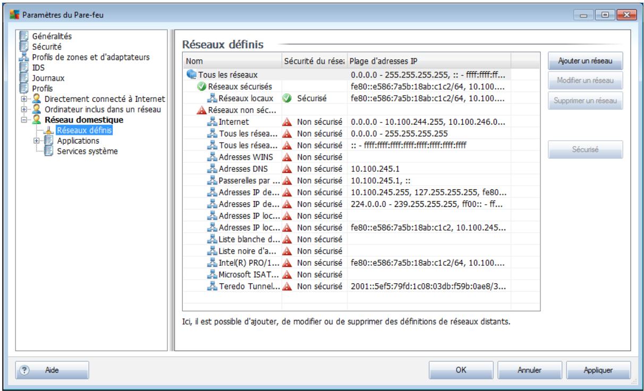This screenshot has width=644, height=391.
Task: Click the network icon of Microsoft ISAT... row
Action: 213,275
